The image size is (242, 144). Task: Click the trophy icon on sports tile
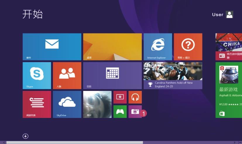coord(150,84)
